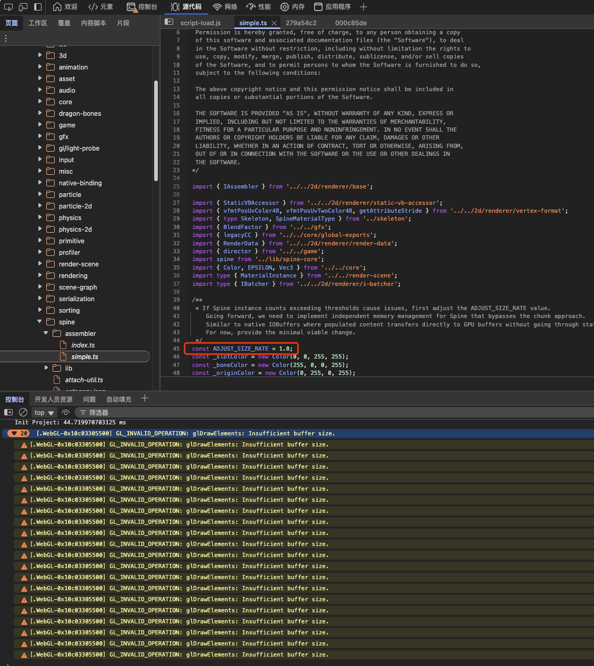Toggle the file navigator sidebar icon
This screenshot has width=594, height=666.
click(169, 22)
